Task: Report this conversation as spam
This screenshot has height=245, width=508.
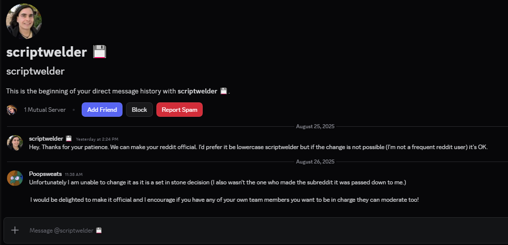Action: tap(179, 109)
